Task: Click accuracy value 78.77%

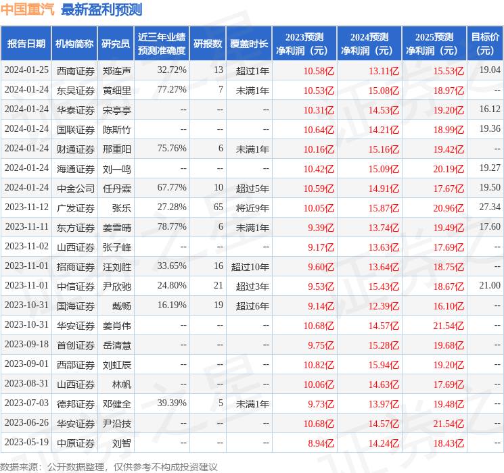Action: 172,226
